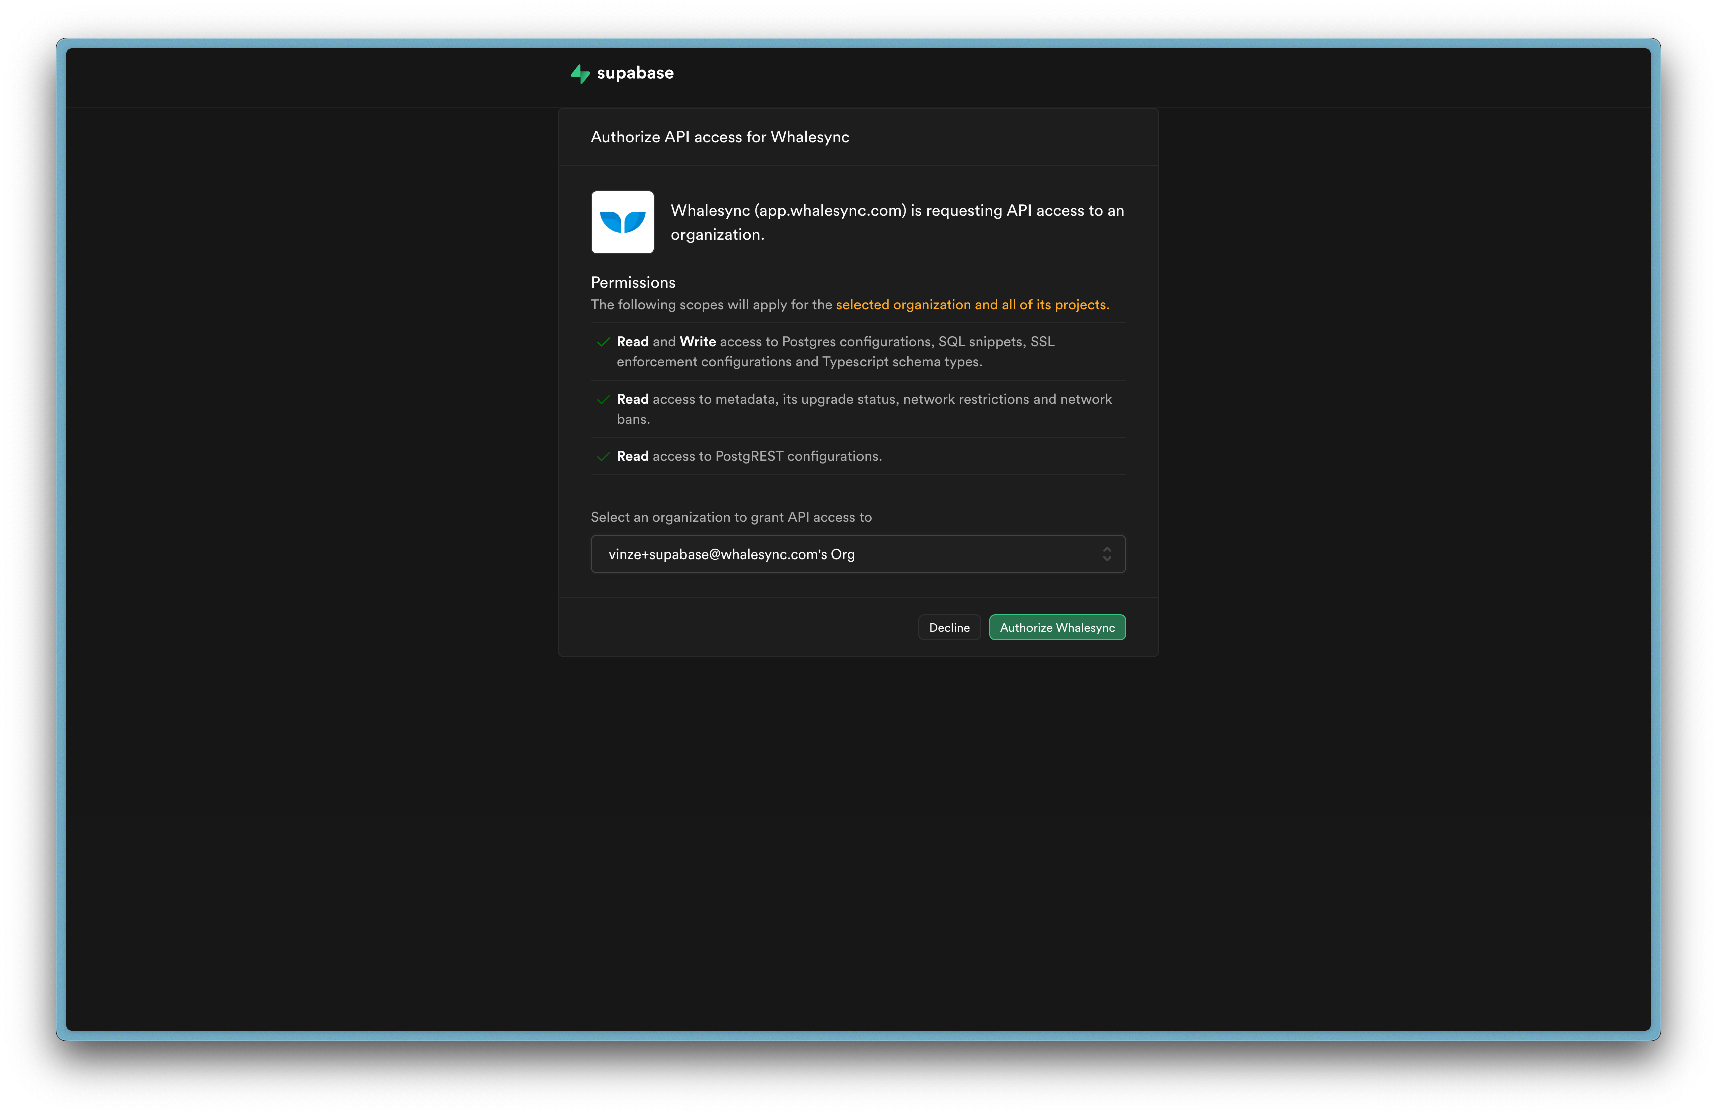This screenshot has height=1115, width=1717.
Task: Click the 'Read access to metadata' permission text
Action: tap(865, 408)
